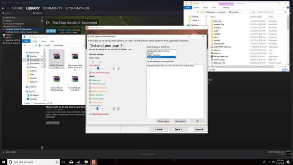Click the Up arrow in Downloads window

coord(36,45)
